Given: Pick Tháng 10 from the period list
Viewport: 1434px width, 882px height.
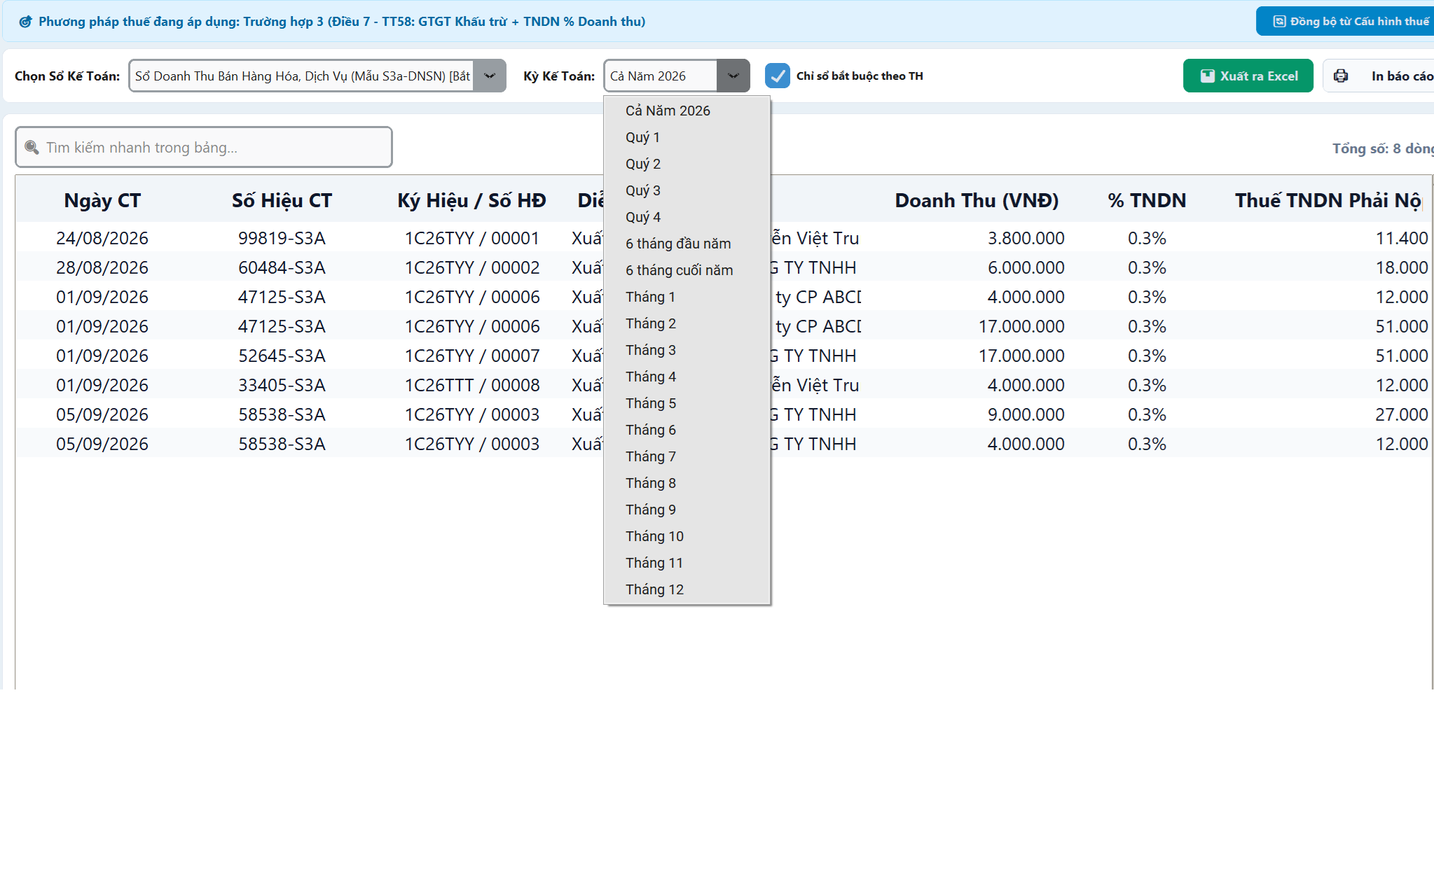Looking at the screenshot, I should click(687, 536).
